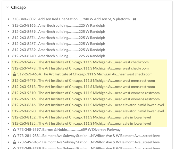This screenshot has height=149, width=175.
Task: Select the 312-263-8152 near cafe entry
Action: tap(81, 117)
